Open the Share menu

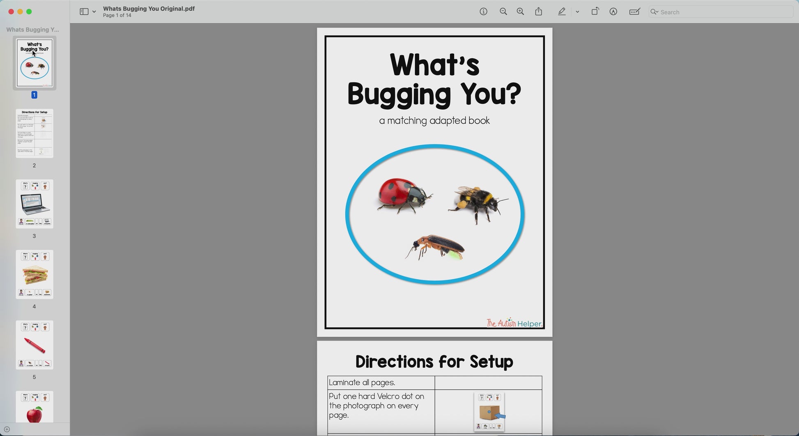pyautogui.click(x=539, y=12)
